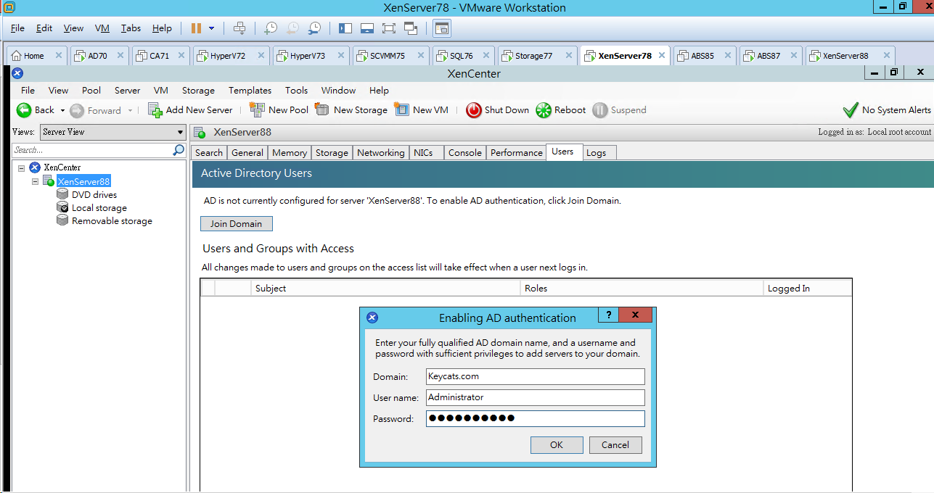Select Removable storage in the tree
The image size is (934, 493).
(x=112, y=221)
